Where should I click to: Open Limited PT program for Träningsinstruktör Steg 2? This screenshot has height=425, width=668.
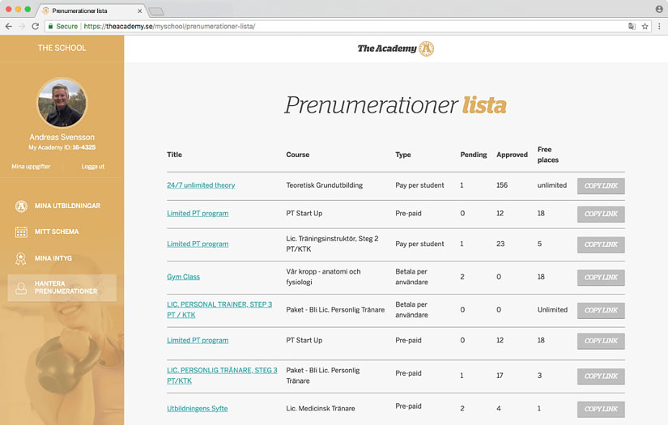(198, 244)
